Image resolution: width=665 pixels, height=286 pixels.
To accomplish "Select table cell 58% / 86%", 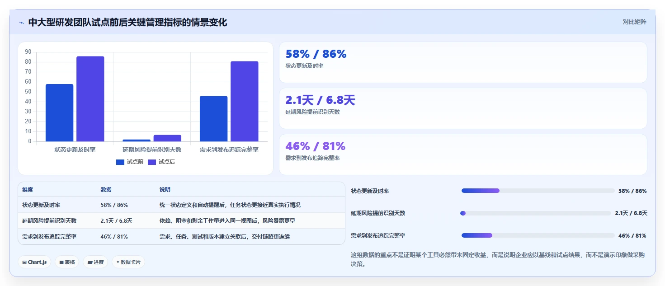I will click(114, 205).
